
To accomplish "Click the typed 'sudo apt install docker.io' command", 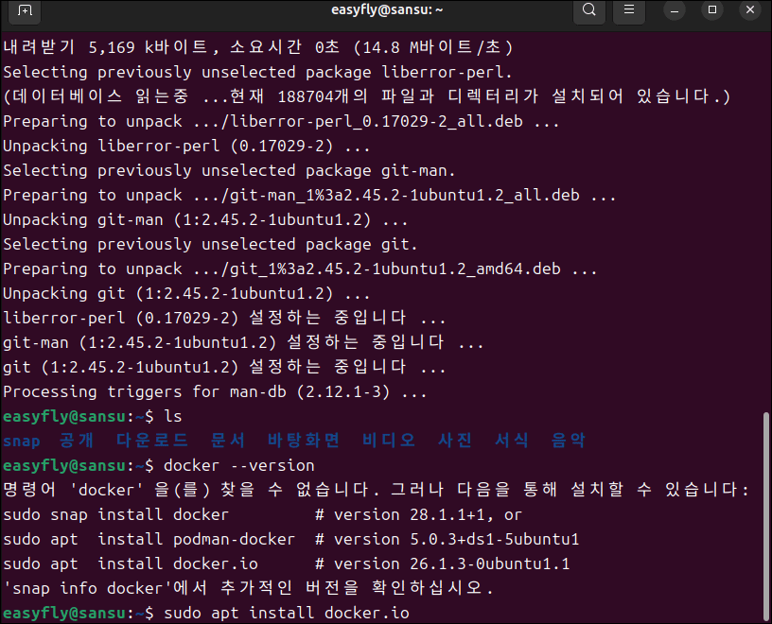I will tap(286, 614).
